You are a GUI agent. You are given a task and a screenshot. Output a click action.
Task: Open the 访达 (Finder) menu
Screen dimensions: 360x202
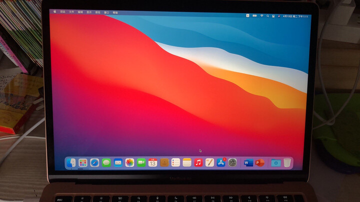[x=62, y=11]
